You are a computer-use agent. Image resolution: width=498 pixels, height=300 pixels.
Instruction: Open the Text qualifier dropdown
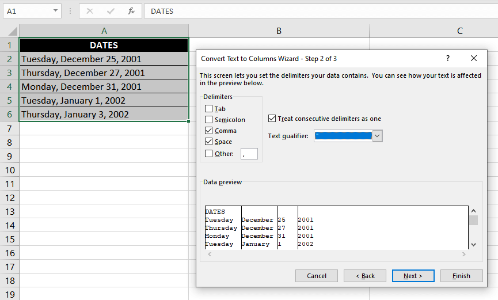[377, 136]
